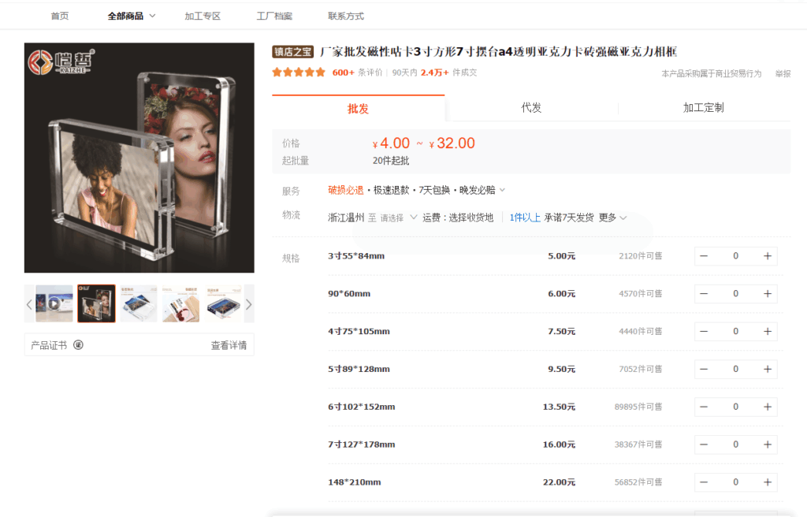Click price 13.50元 text
This screenshot has width=807, height=517.
(559, 407)
